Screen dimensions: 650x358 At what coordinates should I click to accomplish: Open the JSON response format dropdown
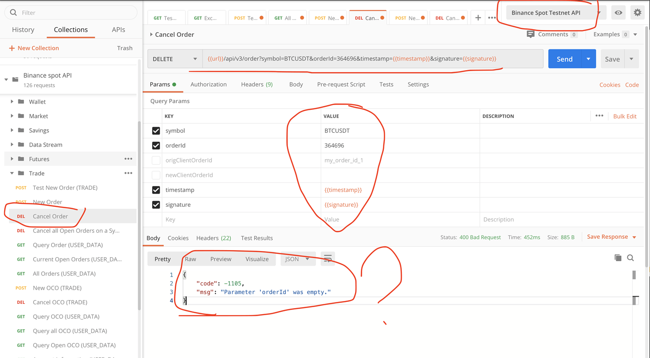tap(297, 259)
